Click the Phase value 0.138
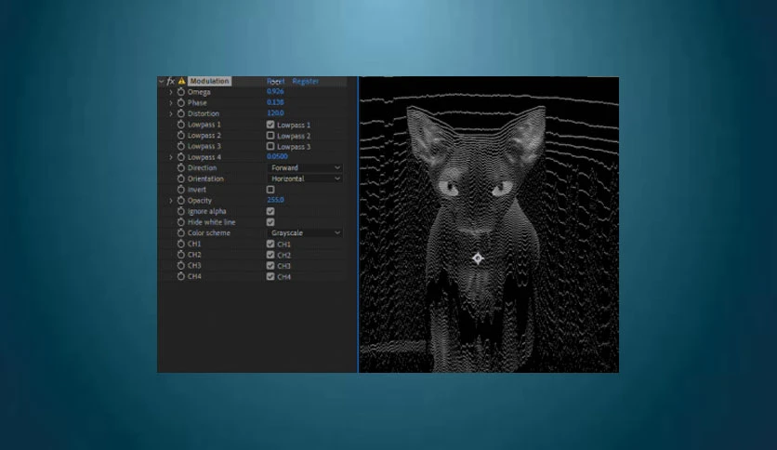Viewport: 777px width, 450px height. pos(275,102)
